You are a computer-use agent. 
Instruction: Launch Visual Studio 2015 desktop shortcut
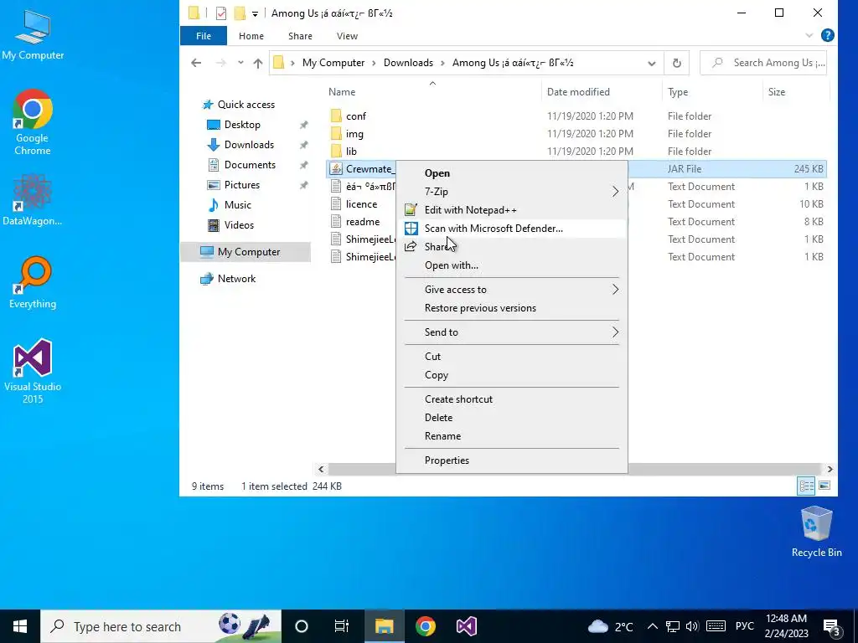click(33, 371)
